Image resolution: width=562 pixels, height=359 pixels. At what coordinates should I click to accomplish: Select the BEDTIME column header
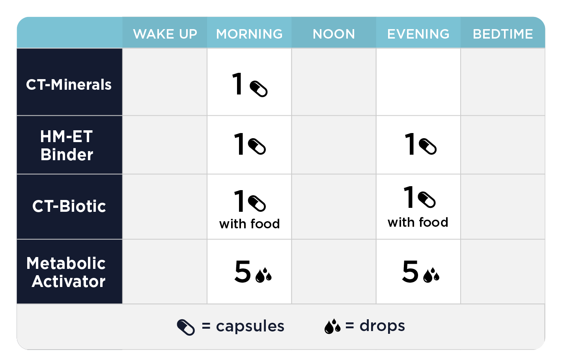click(x=503, y=34)
